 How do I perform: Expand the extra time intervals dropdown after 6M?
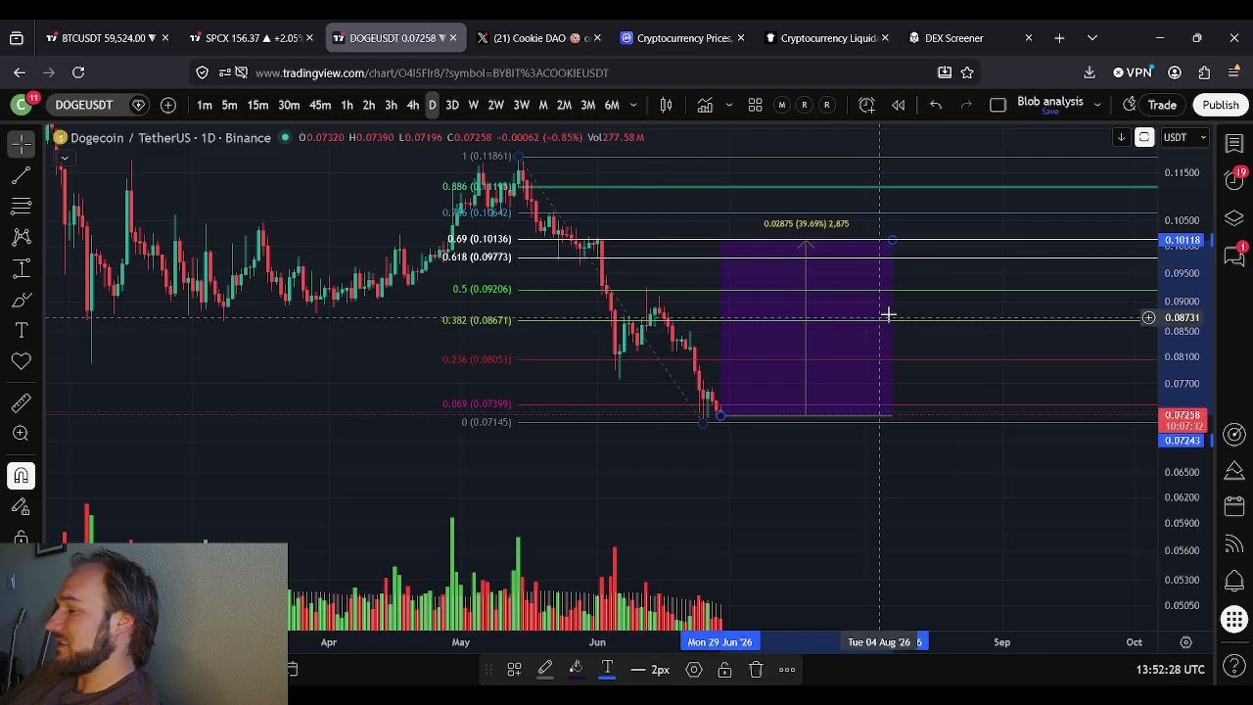(633, 105)
